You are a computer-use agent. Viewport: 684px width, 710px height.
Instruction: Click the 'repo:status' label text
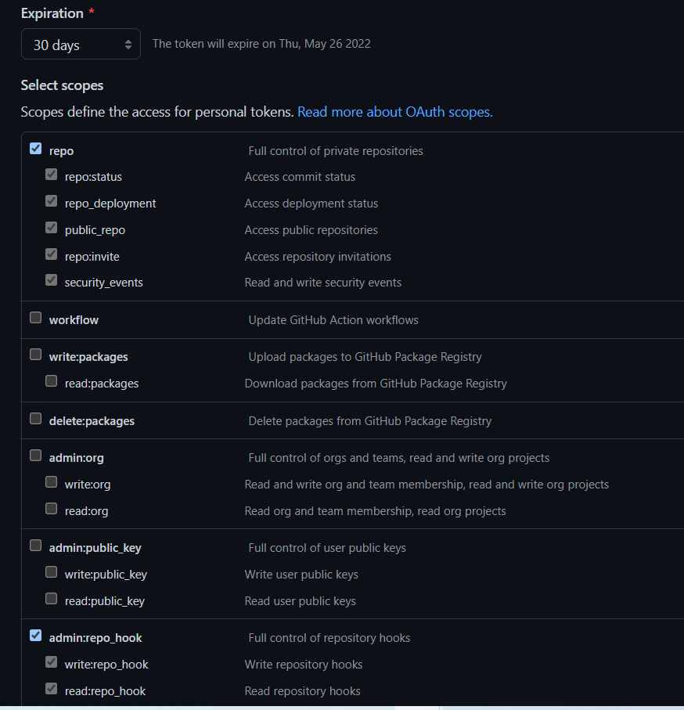pyautogui.click(x=93, y=177)
